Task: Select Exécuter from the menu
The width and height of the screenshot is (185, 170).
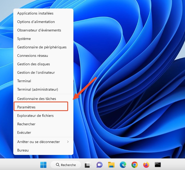Action: [24, 132]
